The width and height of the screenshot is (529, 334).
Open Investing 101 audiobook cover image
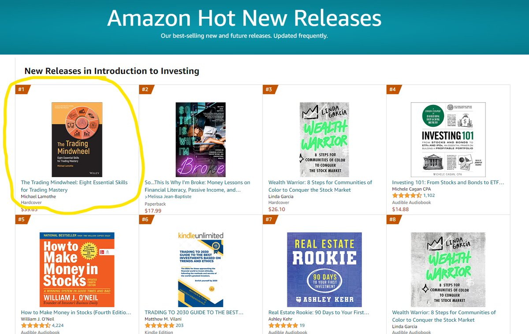448,140
